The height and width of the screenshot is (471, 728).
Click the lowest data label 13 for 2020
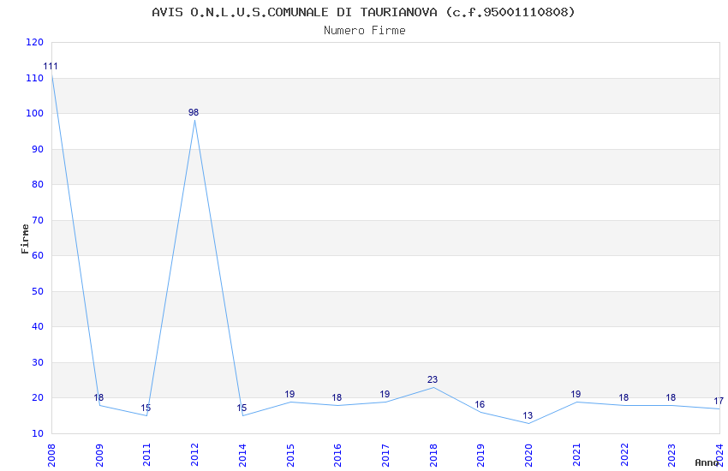click(x=528, y=416)
